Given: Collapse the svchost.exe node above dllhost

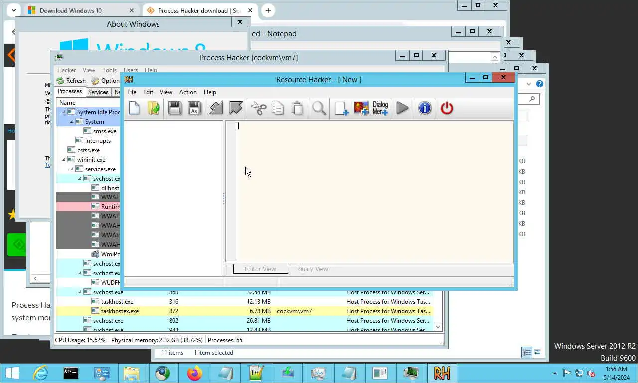Looking at the screenshot, I should click(x=80, y=179).
